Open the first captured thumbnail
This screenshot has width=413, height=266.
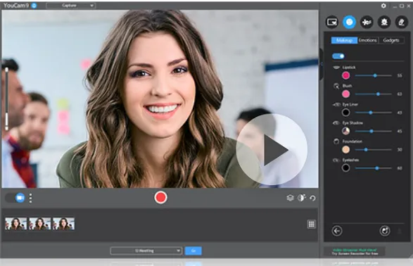coord(15,224)
